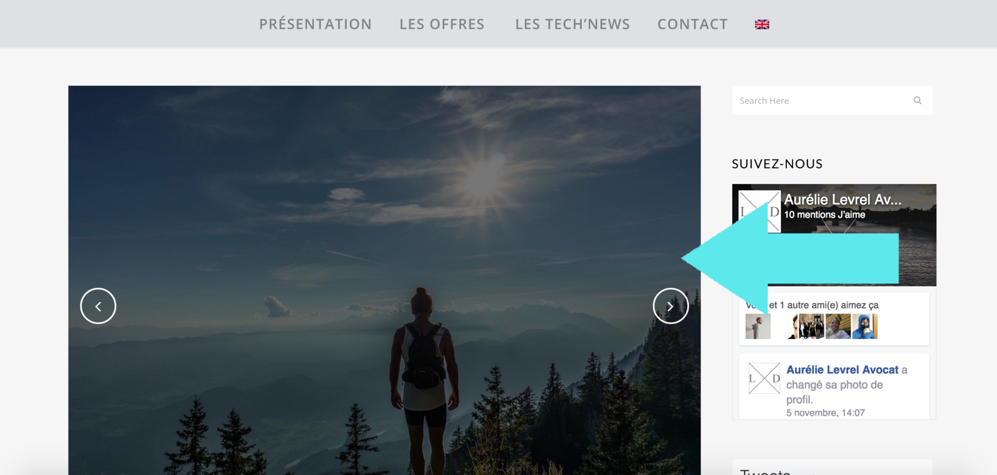
Task: Follow the Aurélie Levrel Avocat post link
Action: (x=842, y=370)
